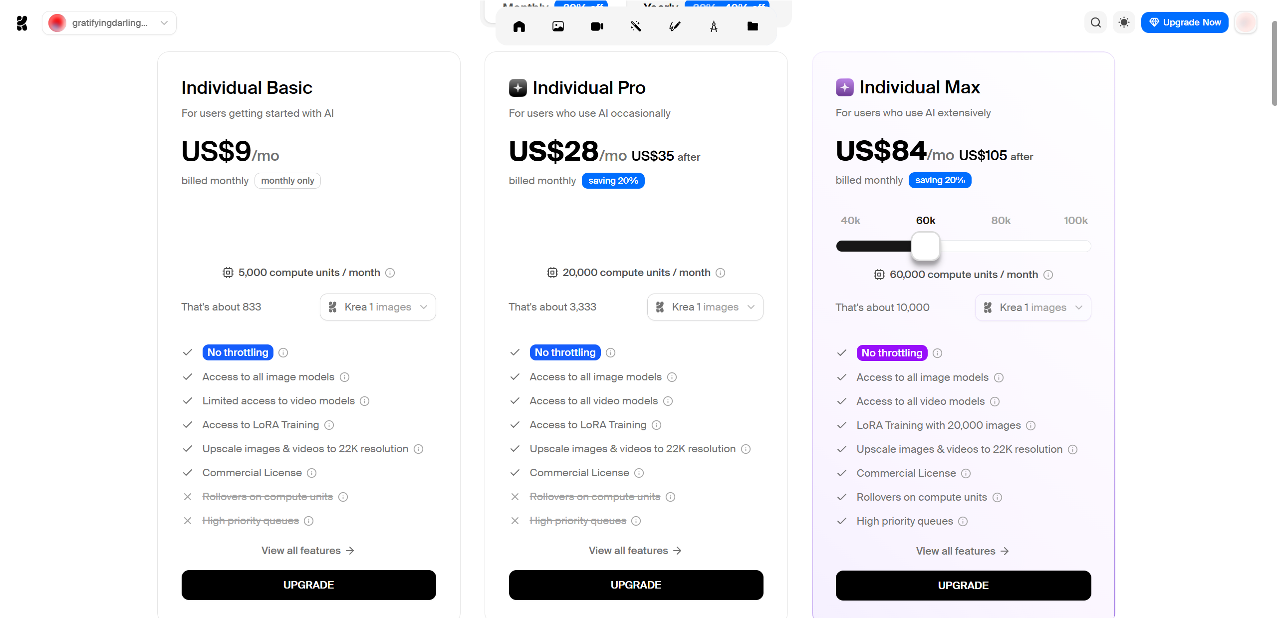Toggle light/dark theme sun button
The width and height of the screenshot is (1277, 618).
tap(1124, 22)
